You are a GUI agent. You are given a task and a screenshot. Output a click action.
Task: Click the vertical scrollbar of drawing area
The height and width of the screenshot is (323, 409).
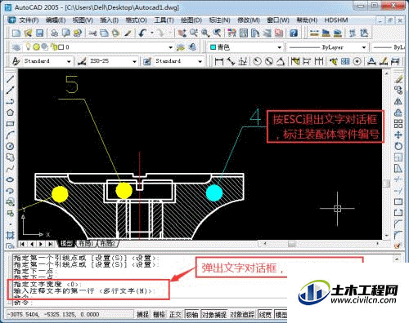386,154
